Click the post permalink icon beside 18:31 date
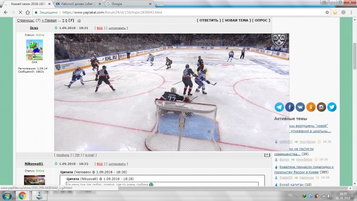Viewport: 357px width, 201px height. 56,28
